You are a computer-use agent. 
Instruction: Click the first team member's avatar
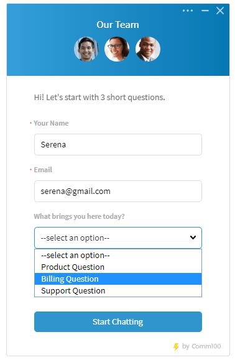click(86, 49)
